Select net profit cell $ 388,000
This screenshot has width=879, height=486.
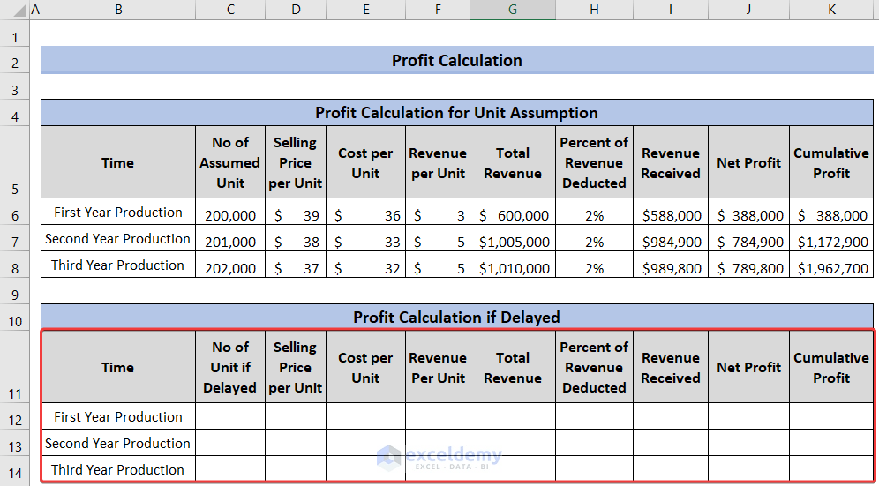click(x=748, y=212)
